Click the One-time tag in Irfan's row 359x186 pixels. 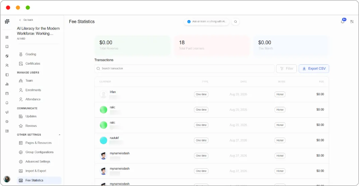tap(201, 94)
